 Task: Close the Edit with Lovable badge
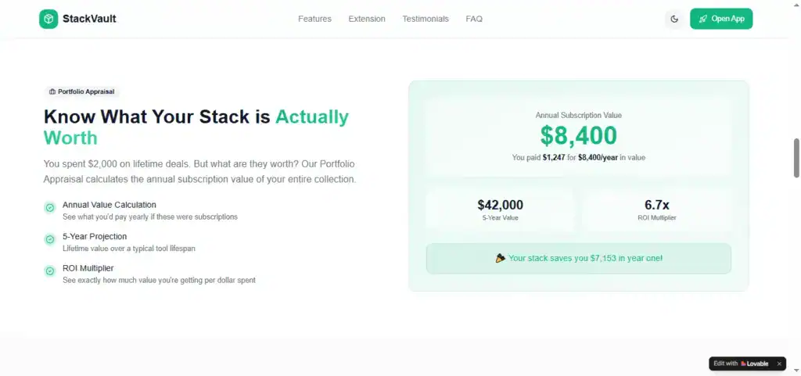point(779,363)
